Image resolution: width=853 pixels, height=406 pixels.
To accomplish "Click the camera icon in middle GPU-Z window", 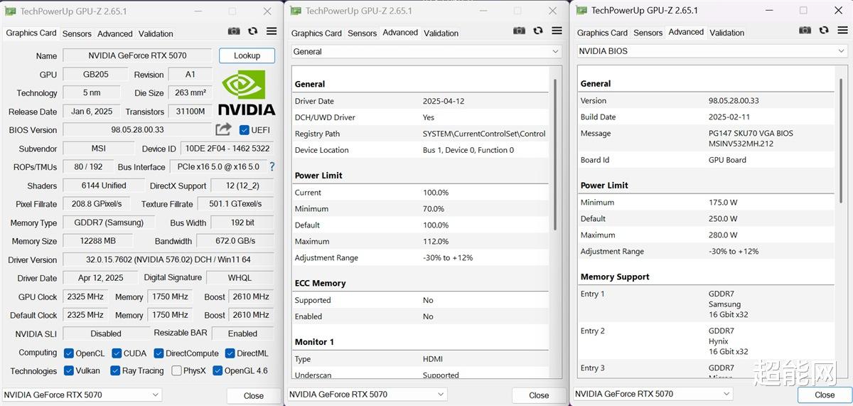I will click(x=519, y=31).
